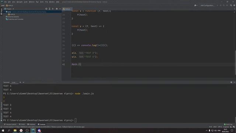Select Scratches and Consoles in project tree

click(x=14, y=19)
